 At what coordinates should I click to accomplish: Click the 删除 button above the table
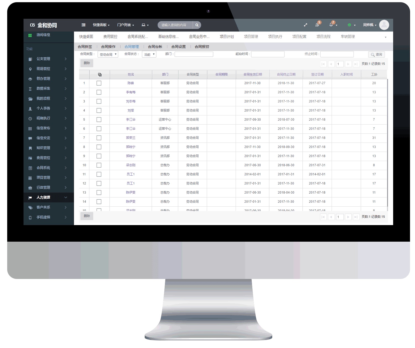[87, 63]
